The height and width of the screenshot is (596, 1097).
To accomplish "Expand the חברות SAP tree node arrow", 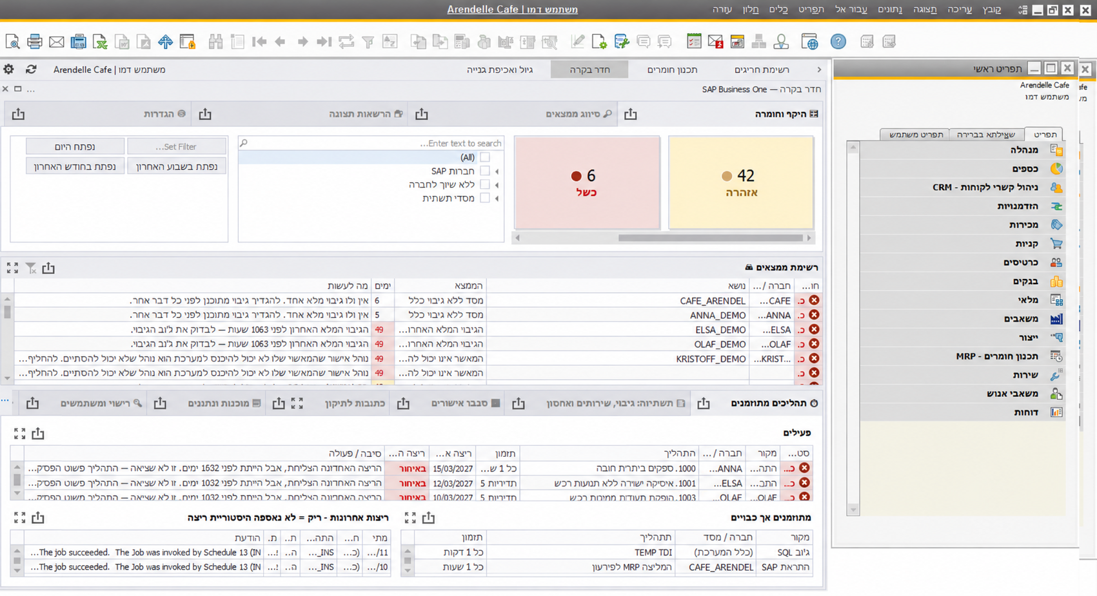I will click(x=497, y=171).
